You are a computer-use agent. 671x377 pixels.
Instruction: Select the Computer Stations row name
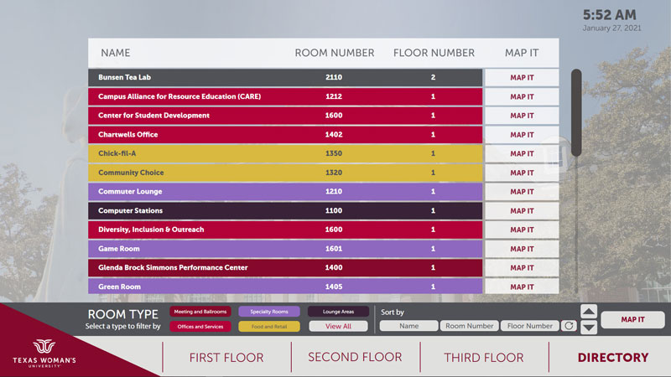point(131,211)
